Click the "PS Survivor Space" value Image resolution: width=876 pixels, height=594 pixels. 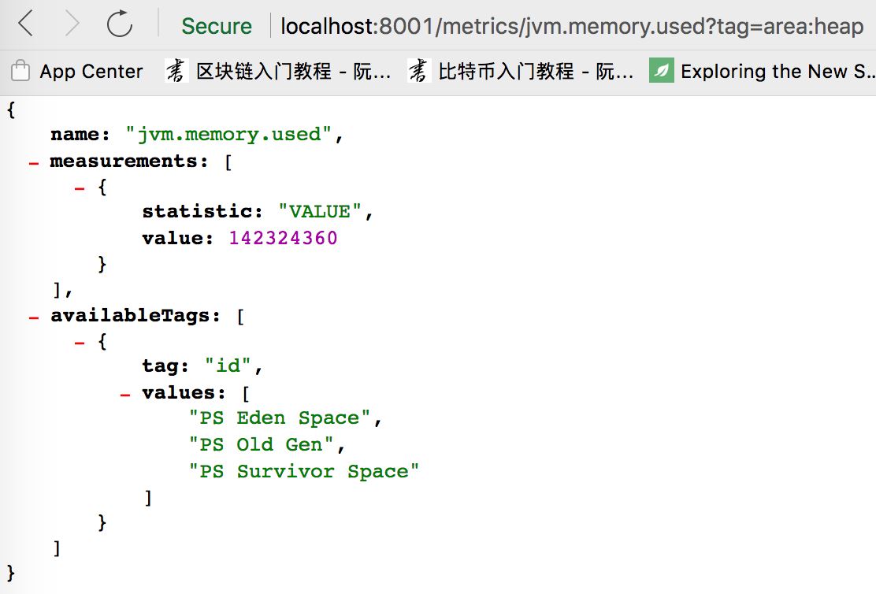click(303, 472)
